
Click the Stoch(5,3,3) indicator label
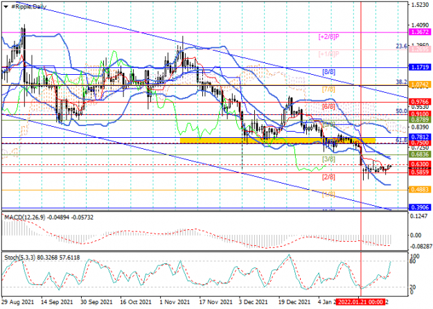(21, 258)
